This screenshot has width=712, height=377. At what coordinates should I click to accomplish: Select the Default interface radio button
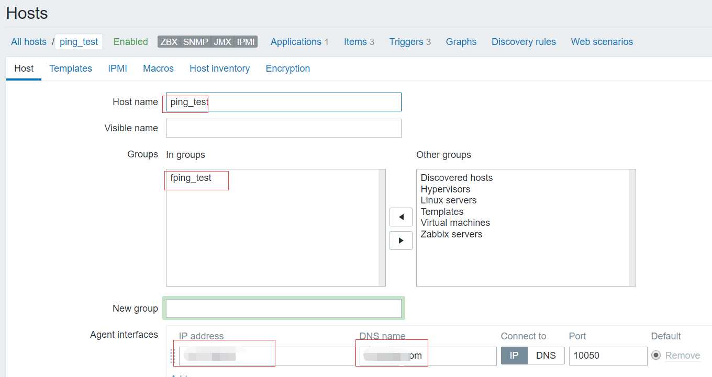pyautogui.click(x=656, y=356)
